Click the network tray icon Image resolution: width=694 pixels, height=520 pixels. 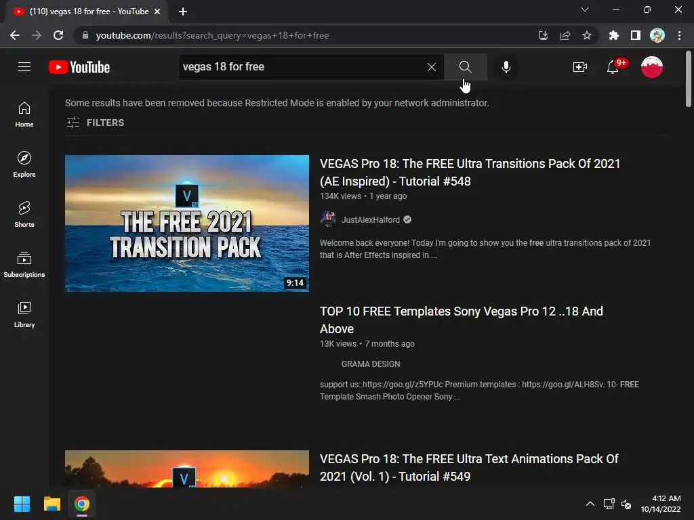pos(609,504)
